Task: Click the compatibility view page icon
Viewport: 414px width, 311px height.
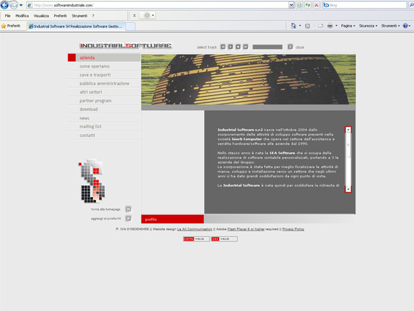Action: tap(299, 5)
